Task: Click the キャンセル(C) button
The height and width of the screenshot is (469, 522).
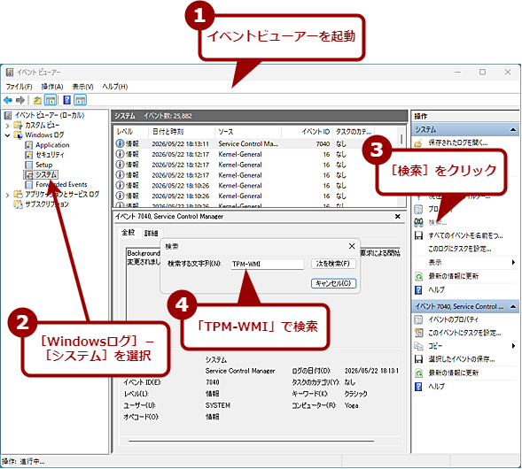Action: [x=333, y=283]
